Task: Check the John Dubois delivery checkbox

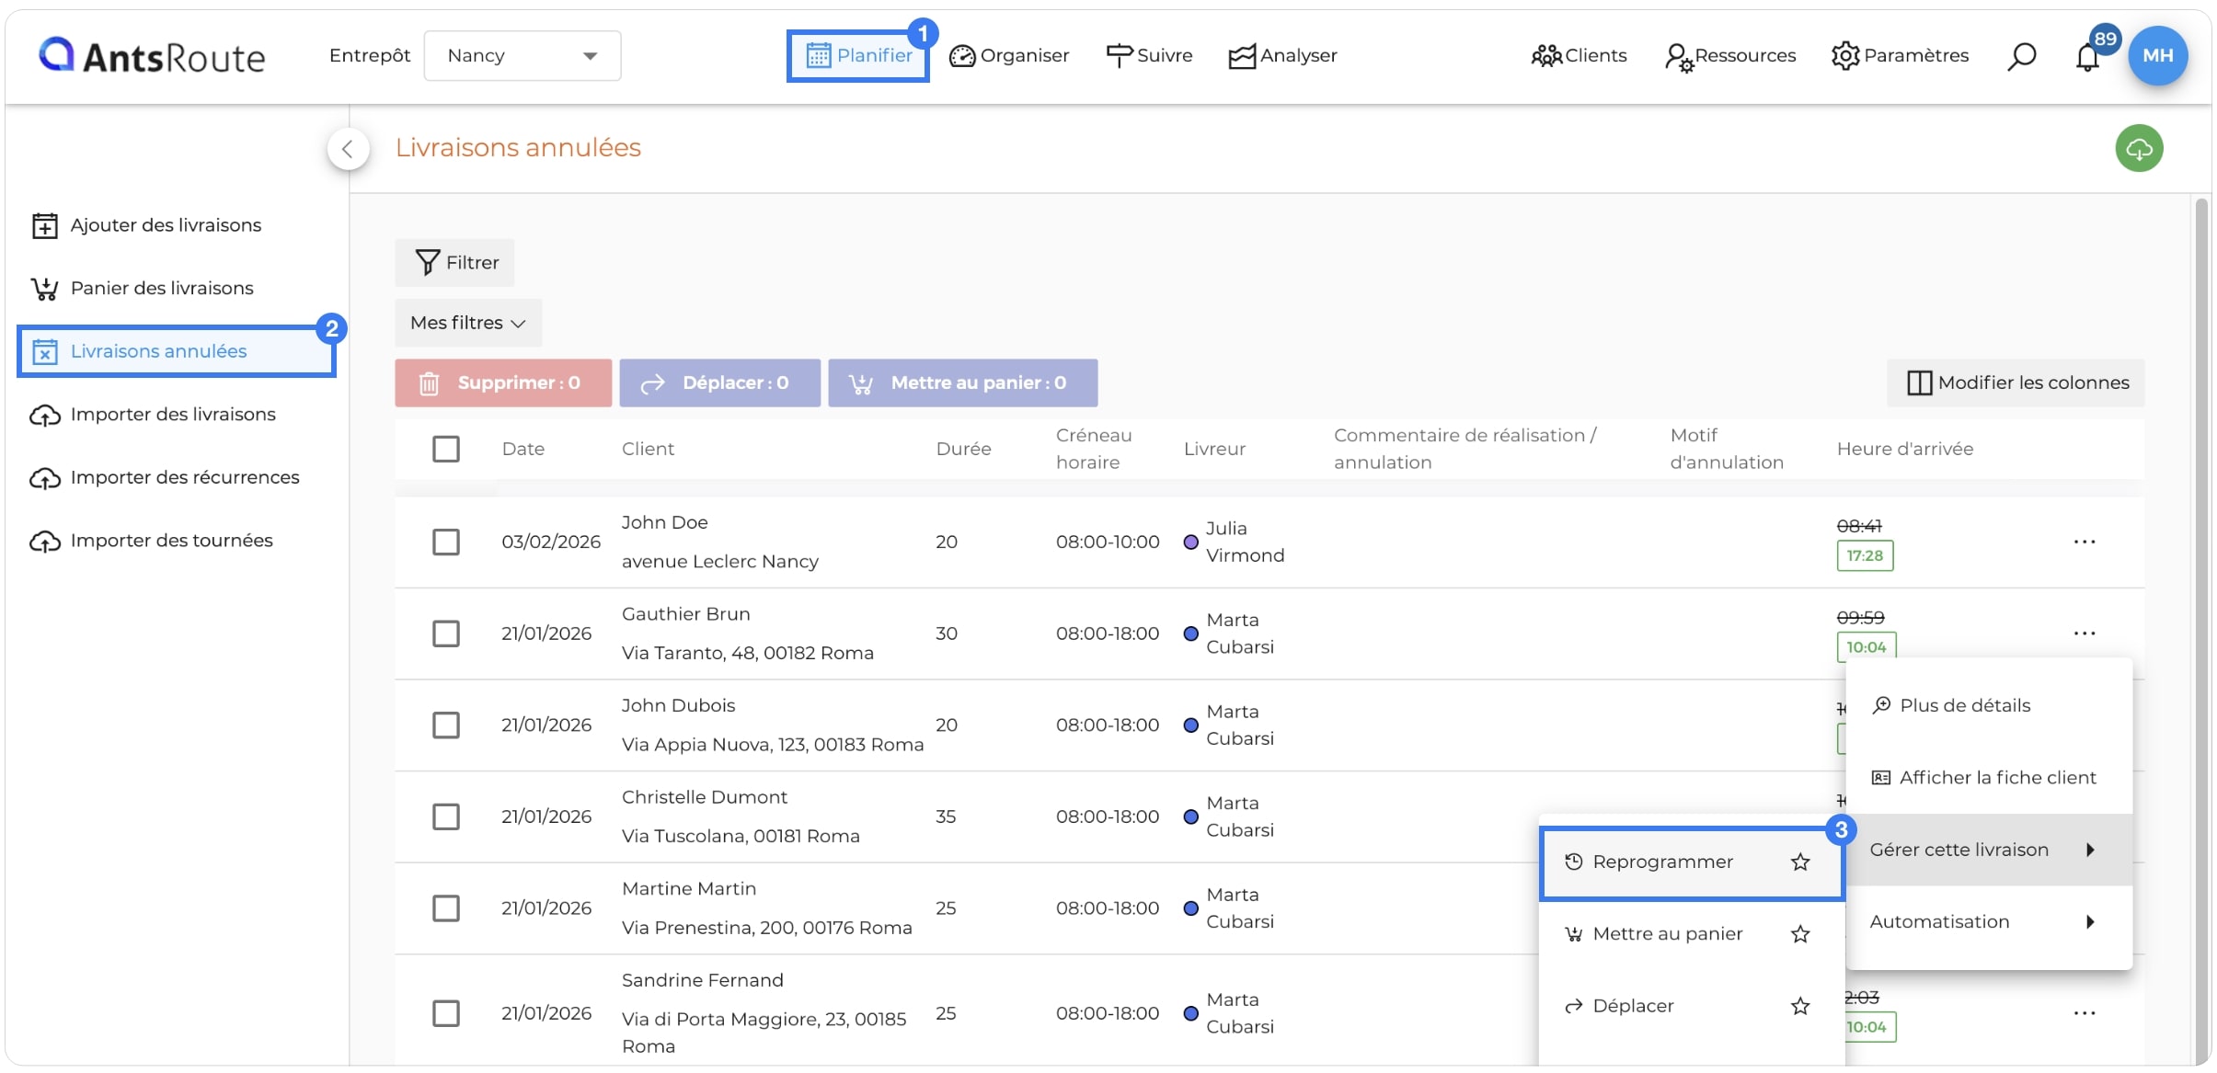Action: pos(446,725)
